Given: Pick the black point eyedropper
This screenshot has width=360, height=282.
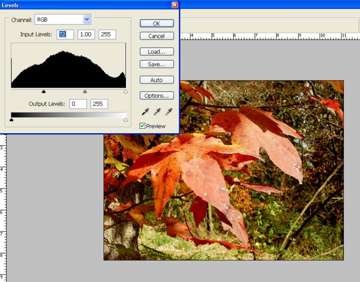Looking at the screenshot, I should pyautogui.click(x=145, y=112).
